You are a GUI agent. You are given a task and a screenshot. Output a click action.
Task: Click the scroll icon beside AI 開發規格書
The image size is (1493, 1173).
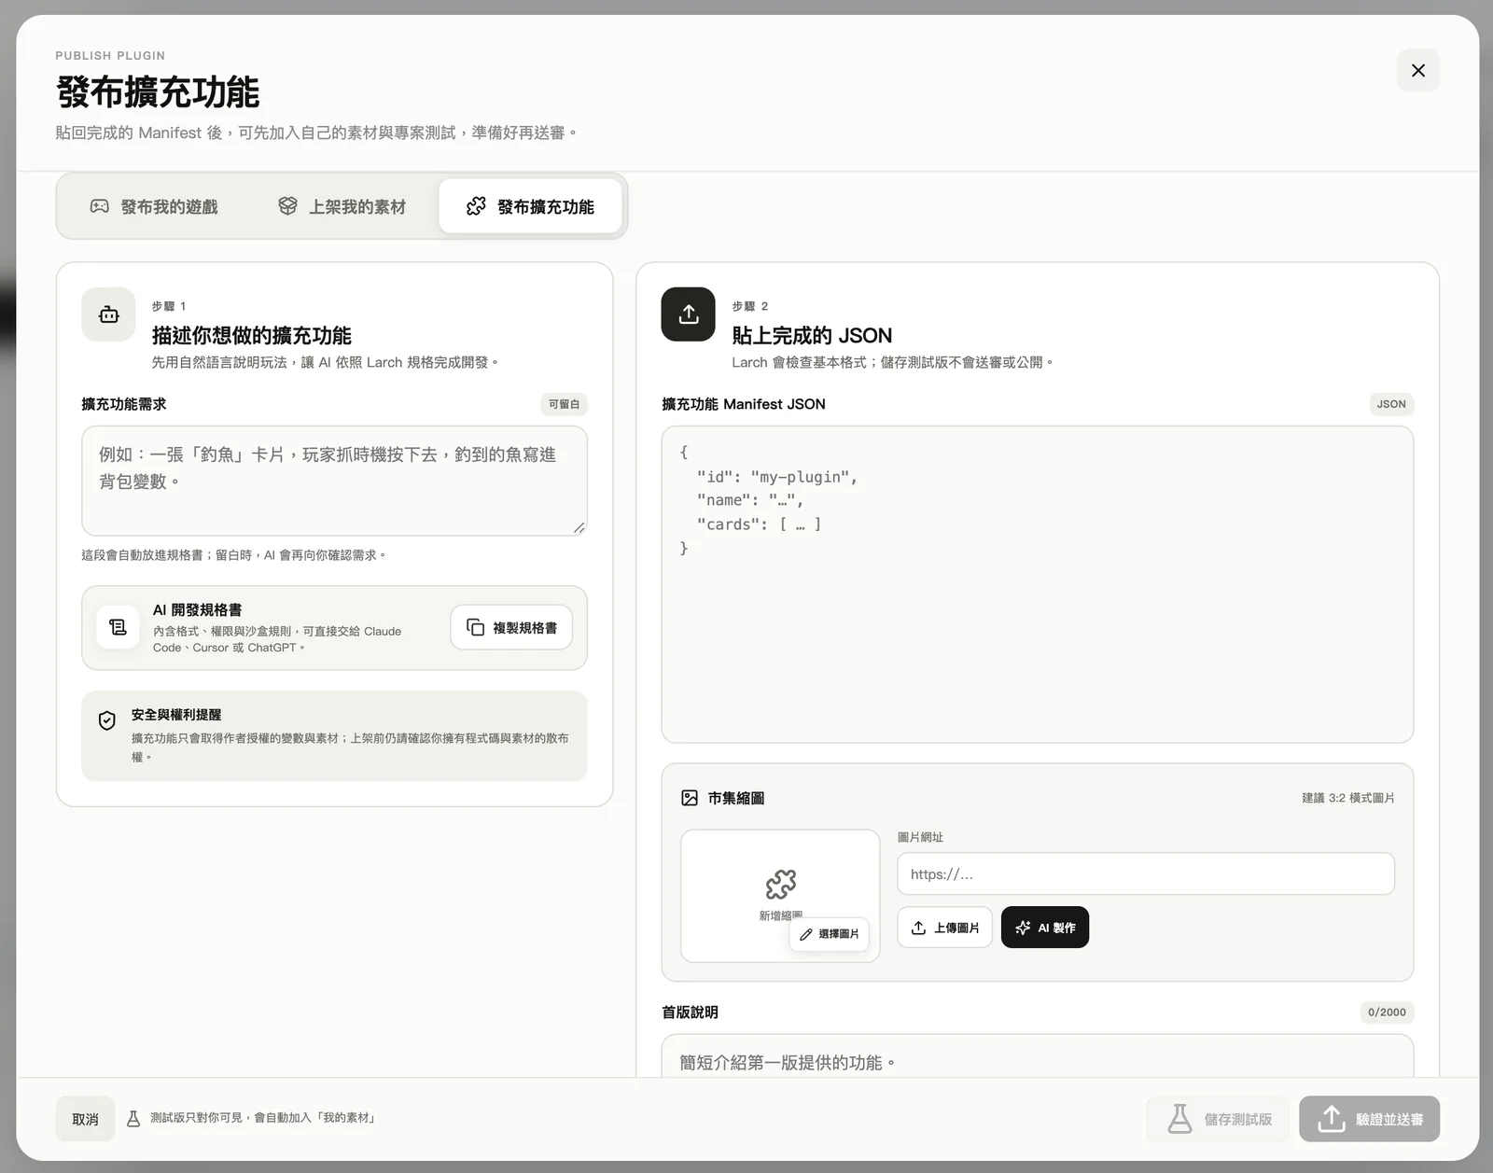click(x=118, y=627)
